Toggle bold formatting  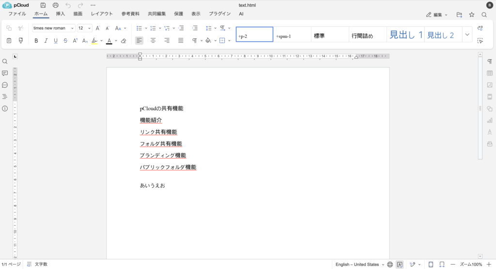click(x=36, y=41)
